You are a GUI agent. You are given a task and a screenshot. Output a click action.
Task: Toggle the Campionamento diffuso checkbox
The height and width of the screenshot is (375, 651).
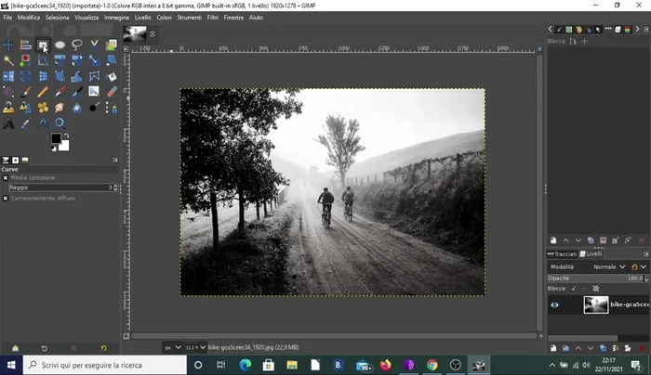click(x=5, y=198)
